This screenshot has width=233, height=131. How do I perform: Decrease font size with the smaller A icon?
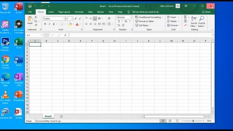click(80, 19)
